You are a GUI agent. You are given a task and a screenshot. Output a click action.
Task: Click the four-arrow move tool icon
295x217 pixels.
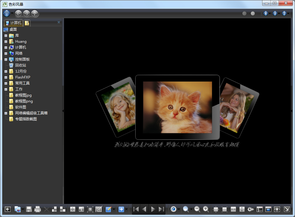point(73,209)
